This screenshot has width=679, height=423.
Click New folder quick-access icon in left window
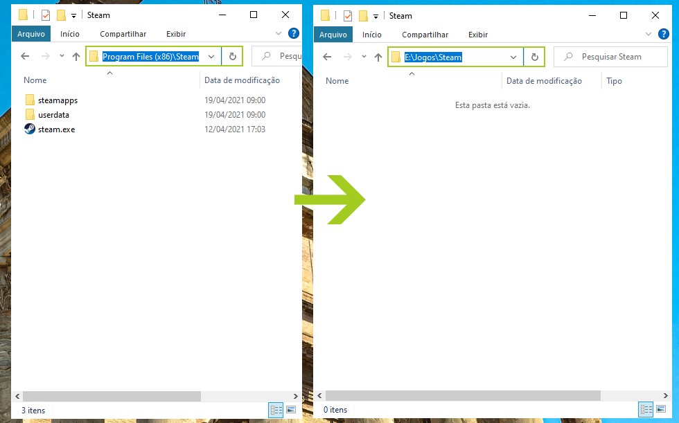(x=61, y=15)
